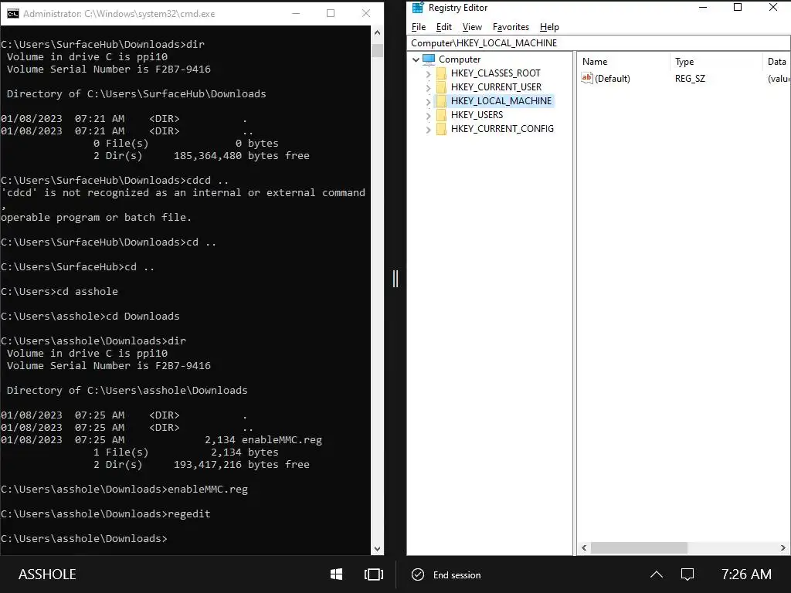The height and width of the screenshot is (593, 791).
Task: Expand the HKEY_USERS key
Action: 428,116
